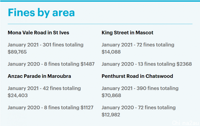The width and height of the screenshot is (200, 126).
Task: Click the "January 2021 - 301 fines totaling" line
Action: 45,45
